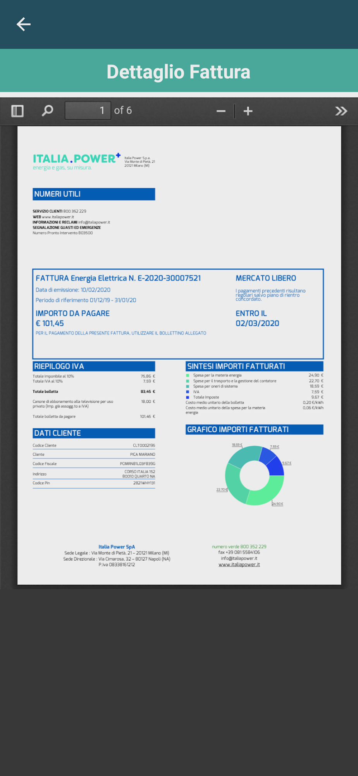358x776 pixels.
Task: Click the fax +39 081 5584106 line
Action: (239, 552)
